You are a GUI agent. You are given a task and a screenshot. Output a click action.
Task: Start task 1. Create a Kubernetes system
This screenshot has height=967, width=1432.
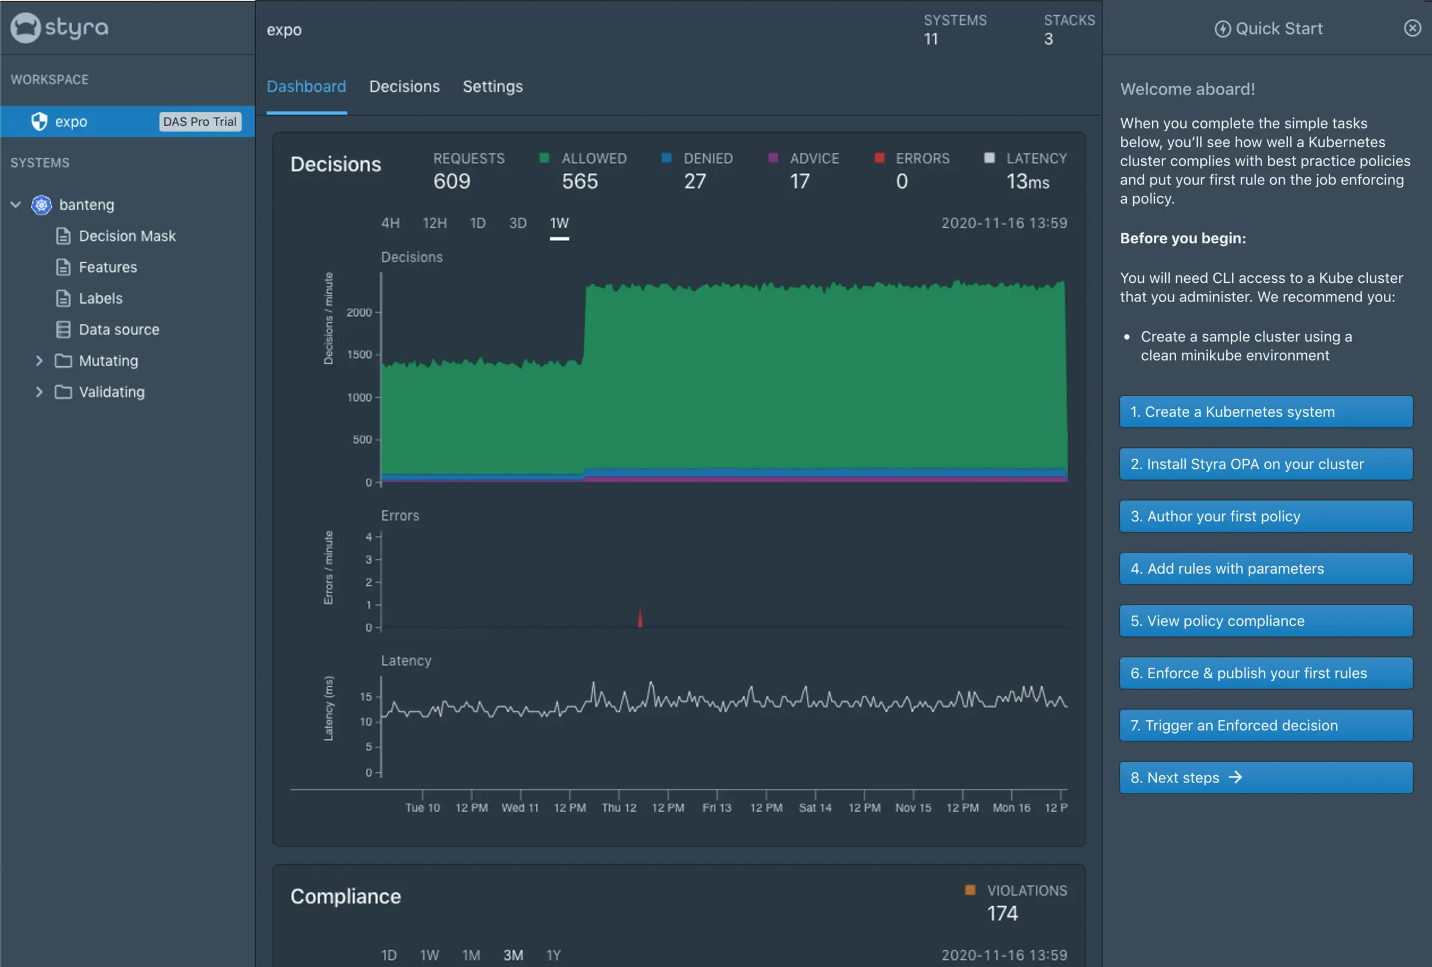pos(1266,412)
